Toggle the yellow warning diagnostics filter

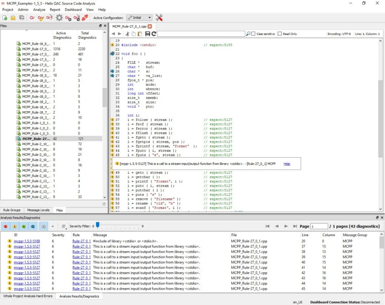[15, 227]
